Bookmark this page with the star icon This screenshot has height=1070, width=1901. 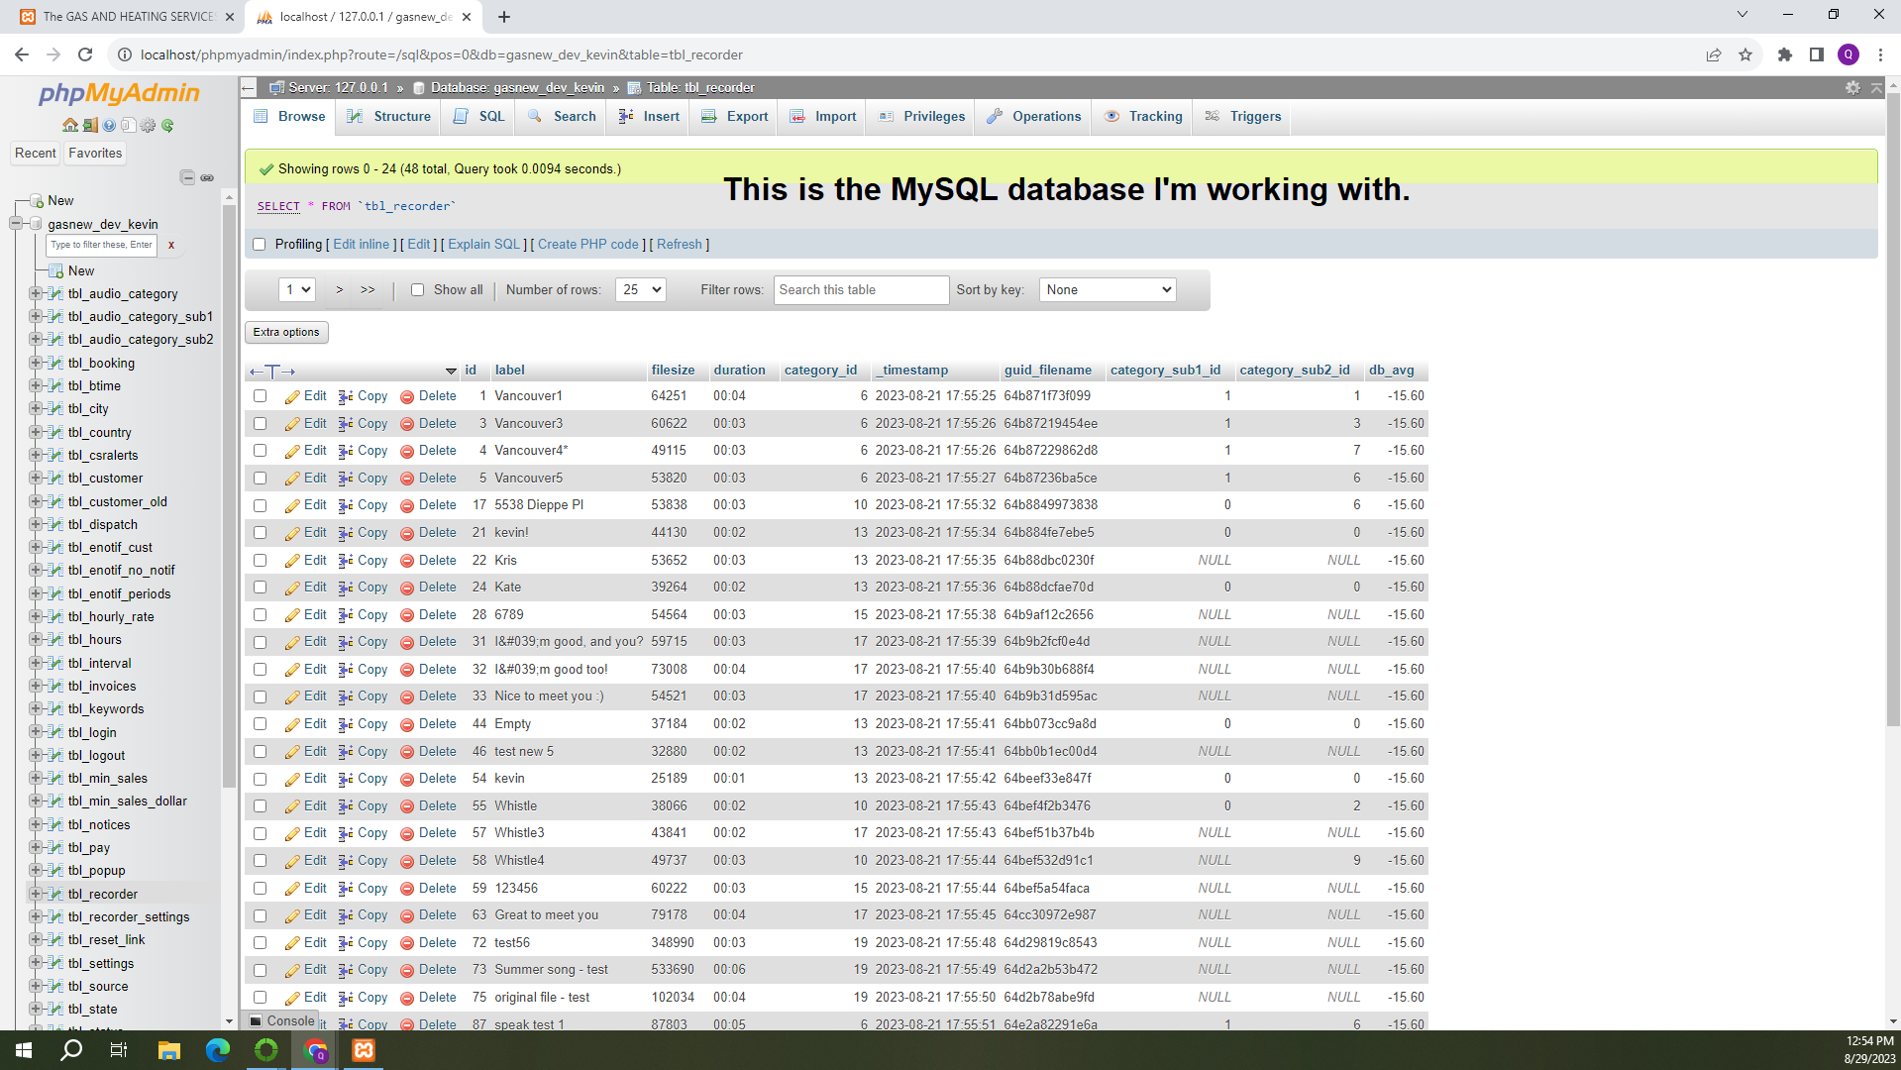click(1745, 54)
